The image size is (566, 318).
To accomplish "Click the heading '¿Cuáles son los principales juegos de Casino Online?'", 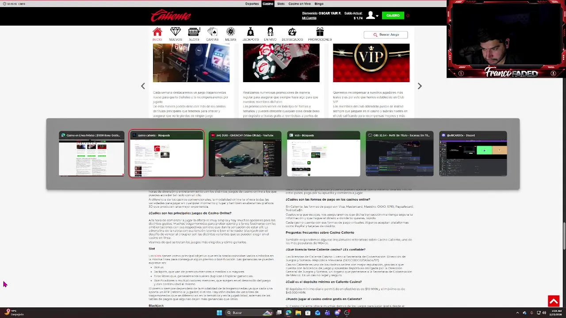I will tap(190, 213).
